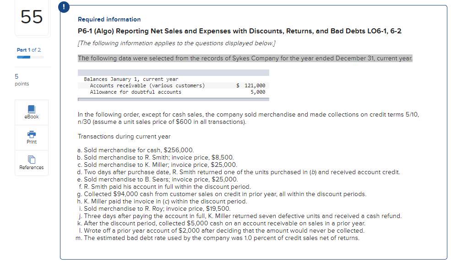Click the 5 points indicator
This screenshot has height=261, width=451.
point(22,80)
